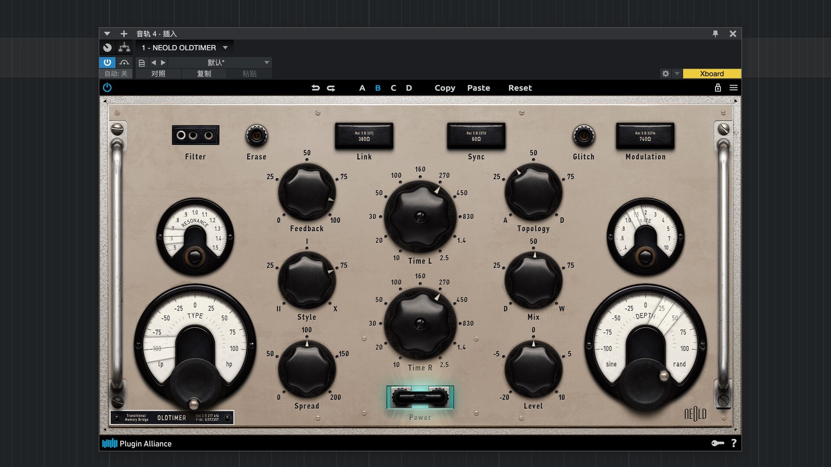The height and width of the screenshot is (467, 831).
Task: Select preset slot D
Action: pyautogui.click(x=409, y=88)
